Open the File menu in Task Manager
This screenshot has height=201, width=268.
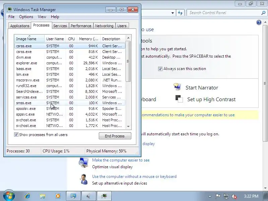pyautogui.click(x=11, y=17)
